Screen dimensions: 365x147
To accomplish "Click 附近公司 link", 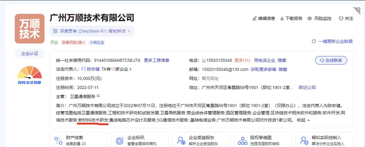I will 307,87.
